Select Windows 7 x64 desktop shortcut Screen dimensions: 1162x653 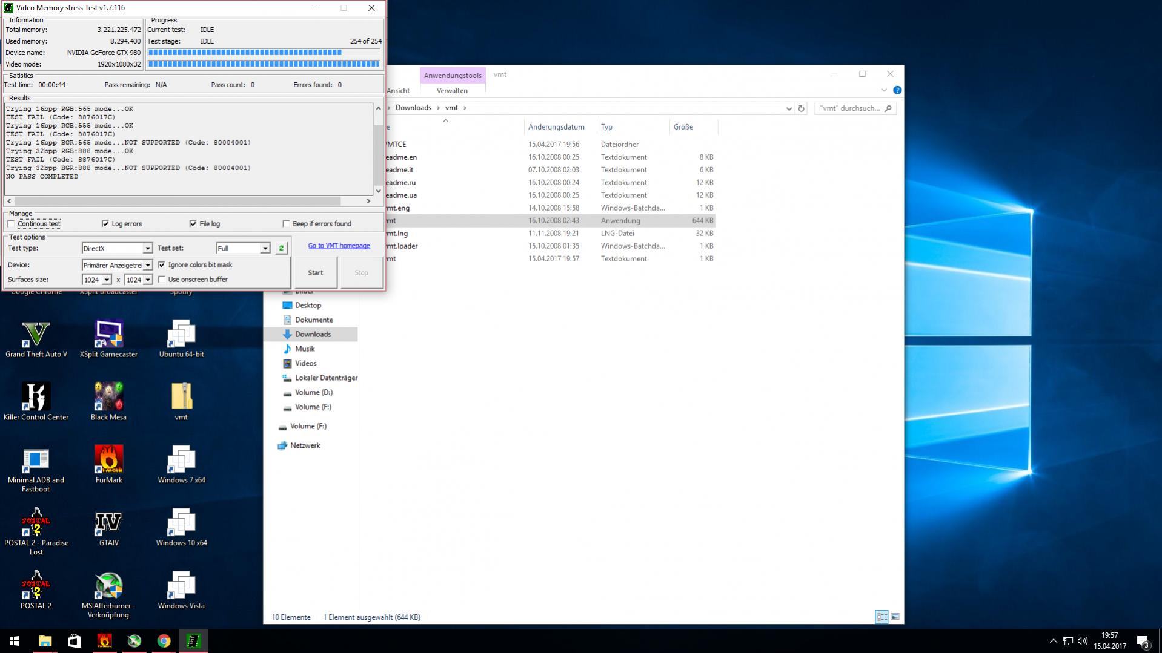click(181, 465)
